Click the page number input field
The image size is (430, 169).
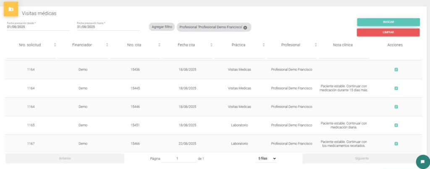178,159
